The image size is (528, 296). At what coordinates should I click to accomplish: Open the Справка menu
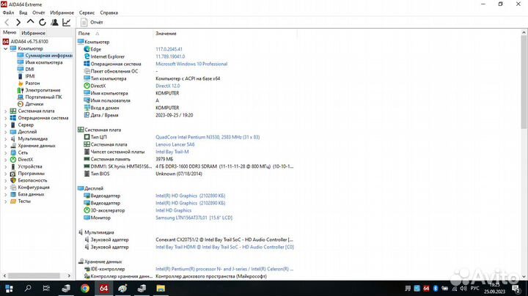coord(109,12)
